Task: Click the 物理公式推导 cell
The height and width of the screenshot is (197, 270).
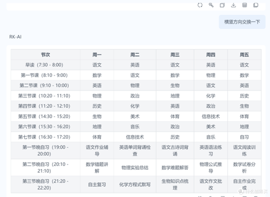Action: 211,168
